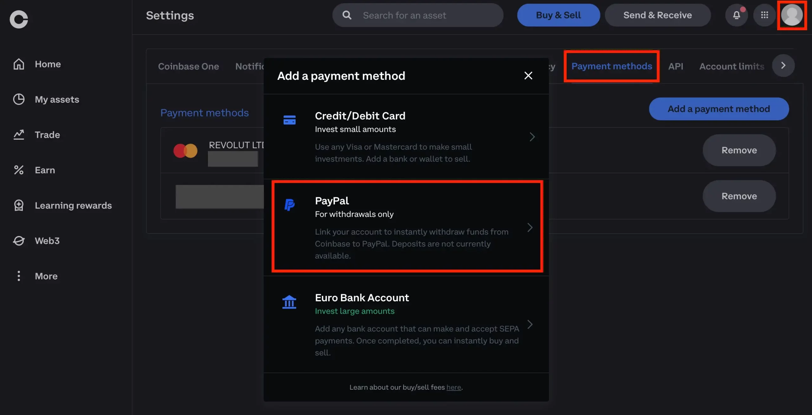Search for an asset input field

coord(418,15)
